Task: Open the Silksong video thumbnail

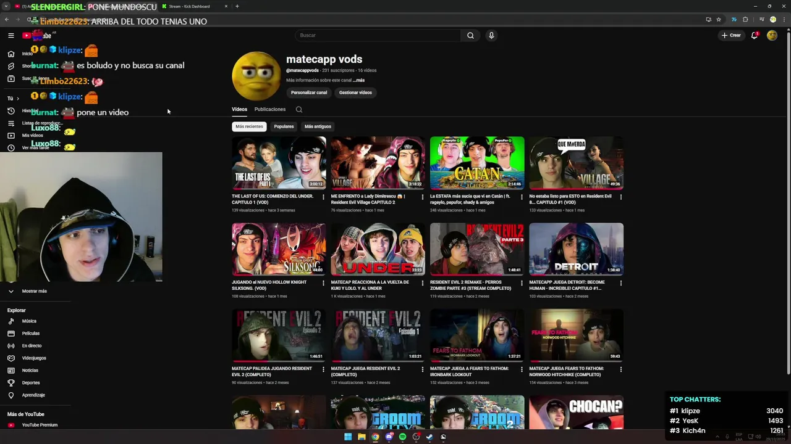Action: (279, 249)
